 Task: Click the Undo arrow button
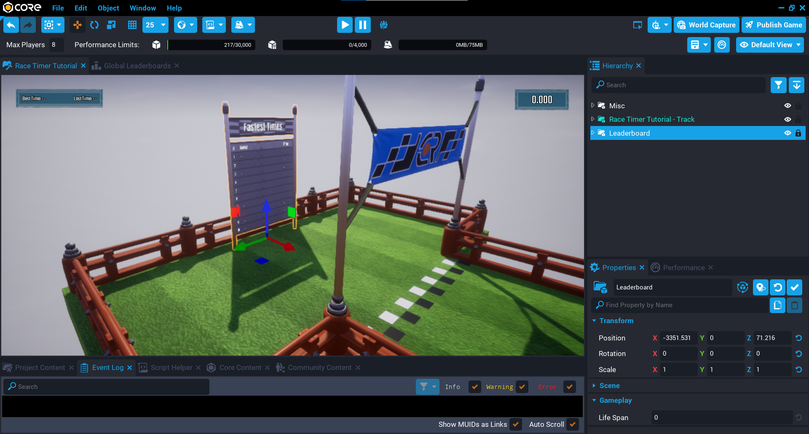click(11, 25)
